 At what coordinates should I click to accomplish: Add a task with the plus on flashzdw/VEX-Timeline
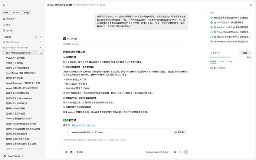pyautogui.click(x=41, y=48)
